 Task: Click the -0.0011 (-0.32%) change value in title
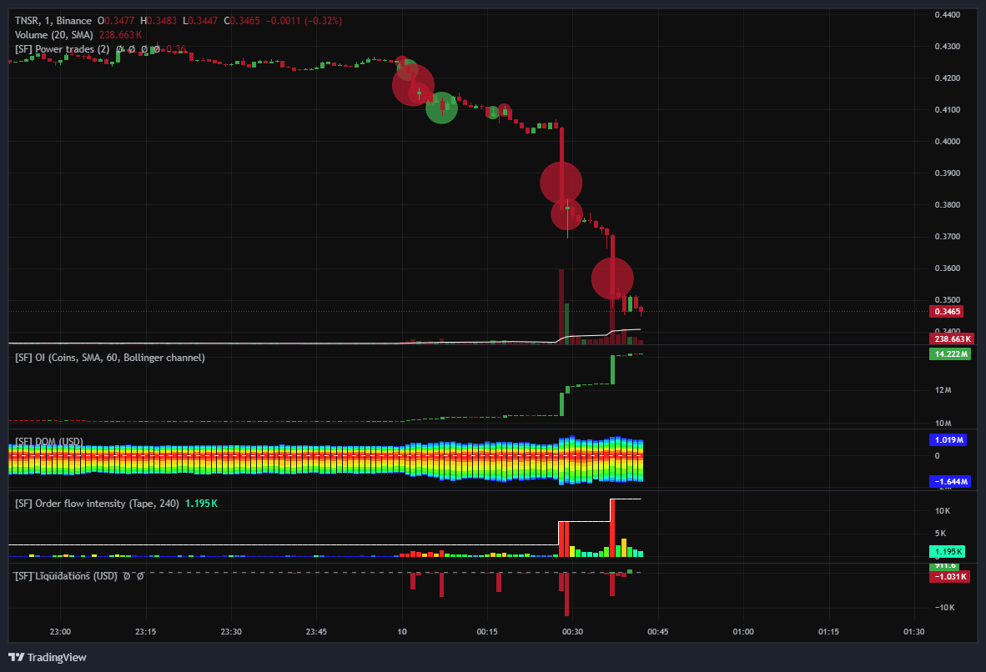pyautogui.click(x=304, y=21)
